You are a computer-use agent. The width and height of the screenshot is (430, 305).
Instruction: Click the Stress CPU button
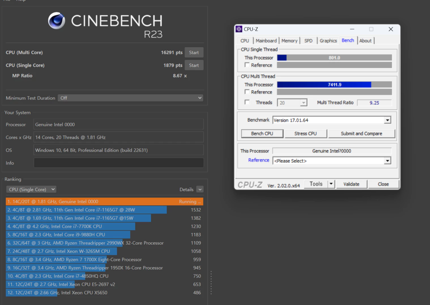coord(305,134)
